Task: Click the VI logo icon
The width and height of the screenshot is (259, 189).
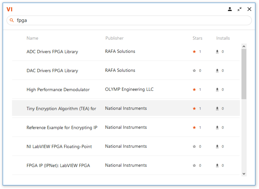Action: [x=9, y=9]
